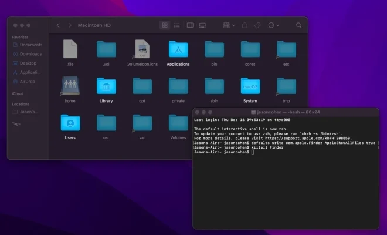Switch Finder to gallery view
The height and width of the screenshot is (235, 387).
203,25
